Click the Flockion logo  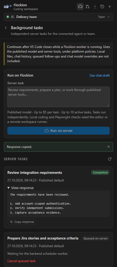pos(8,7)
